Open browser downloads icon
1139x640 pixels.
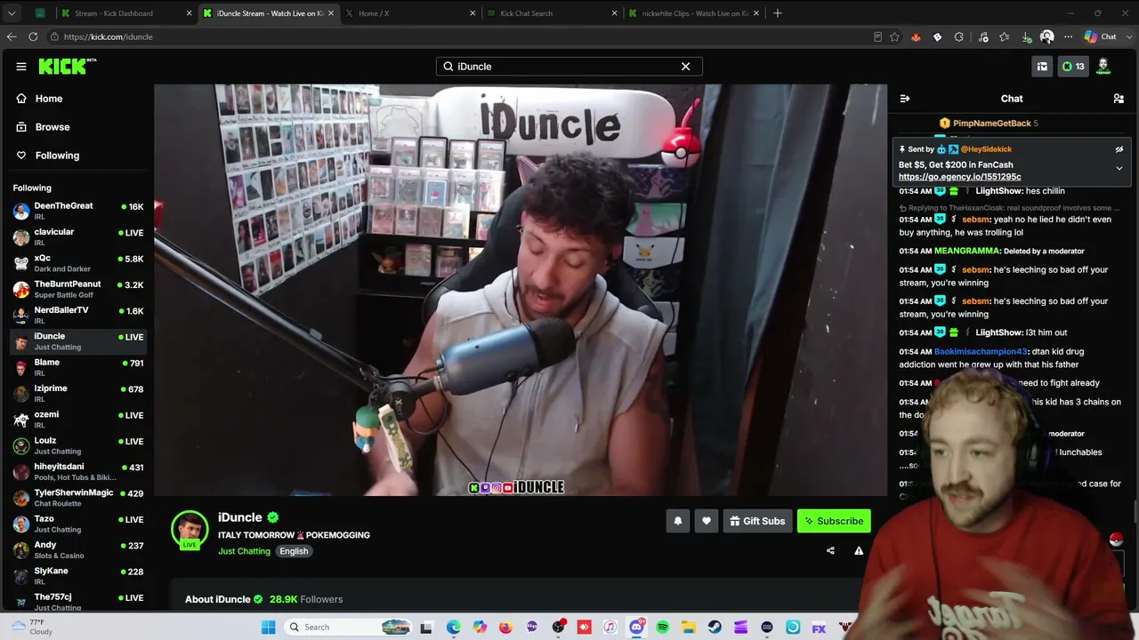[x=1026, y=37]
